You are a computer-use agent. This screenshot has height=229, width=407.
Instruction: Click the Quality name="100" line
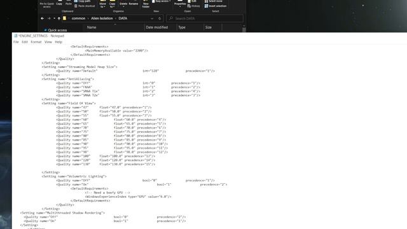(x=106, y=156)
